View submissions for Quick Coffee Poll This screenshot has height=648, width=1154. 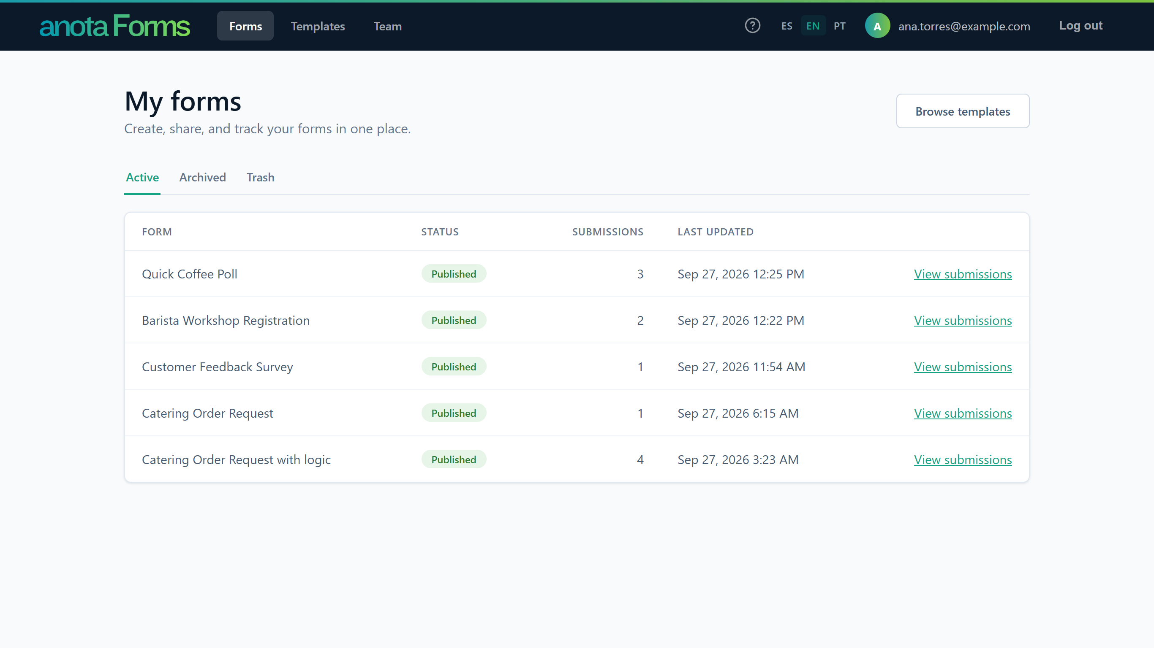click(x=963, y=274)
